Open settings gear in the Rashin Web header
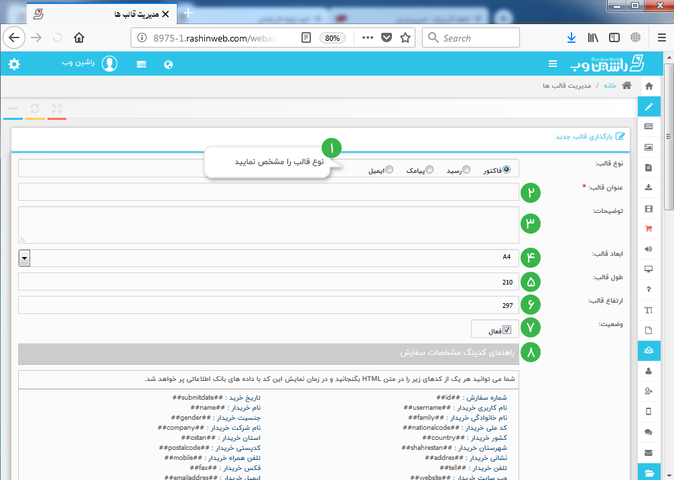Screen dimensions: 674x480 pyautogui.click(x=14, y=64)
